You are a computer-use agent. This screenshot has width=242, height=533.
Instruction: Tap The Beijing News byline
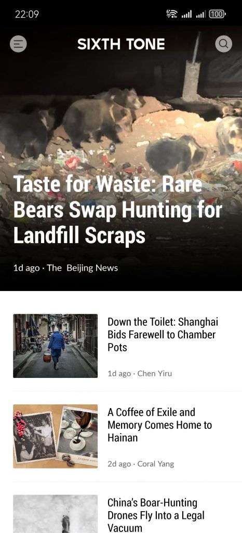click(83, 268)
